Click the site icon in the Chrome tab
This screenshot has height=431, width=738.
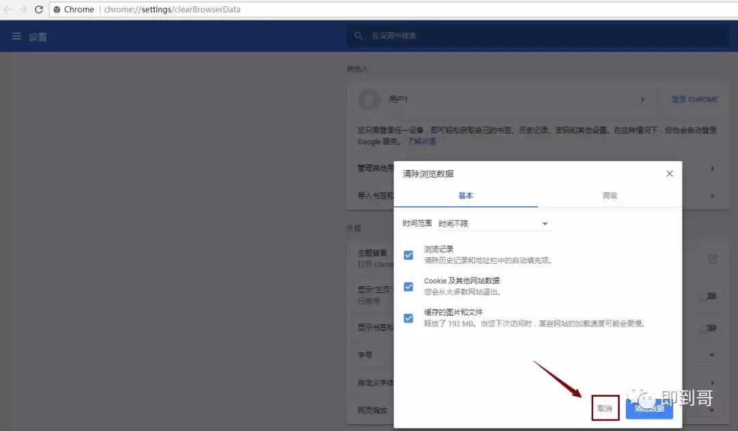point(58,10)
